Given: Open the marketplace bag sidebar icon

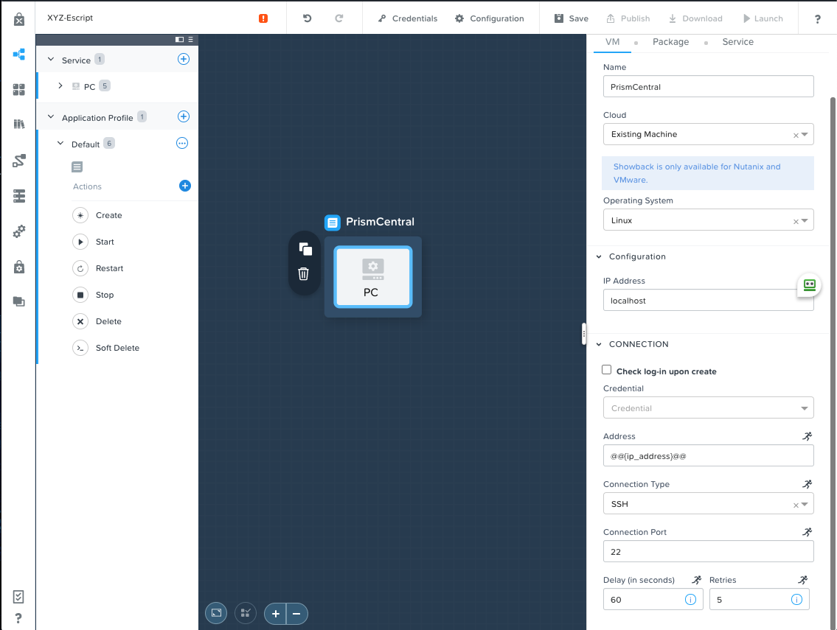Looking at the screenshot, I should pos(18,267).
